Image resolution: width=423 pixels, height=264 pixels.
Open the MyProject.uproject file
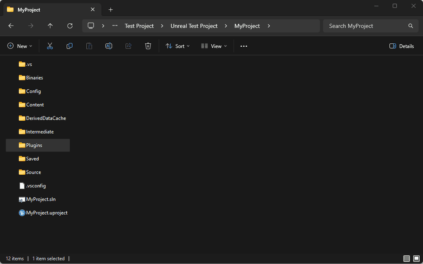tap(47, 213)
